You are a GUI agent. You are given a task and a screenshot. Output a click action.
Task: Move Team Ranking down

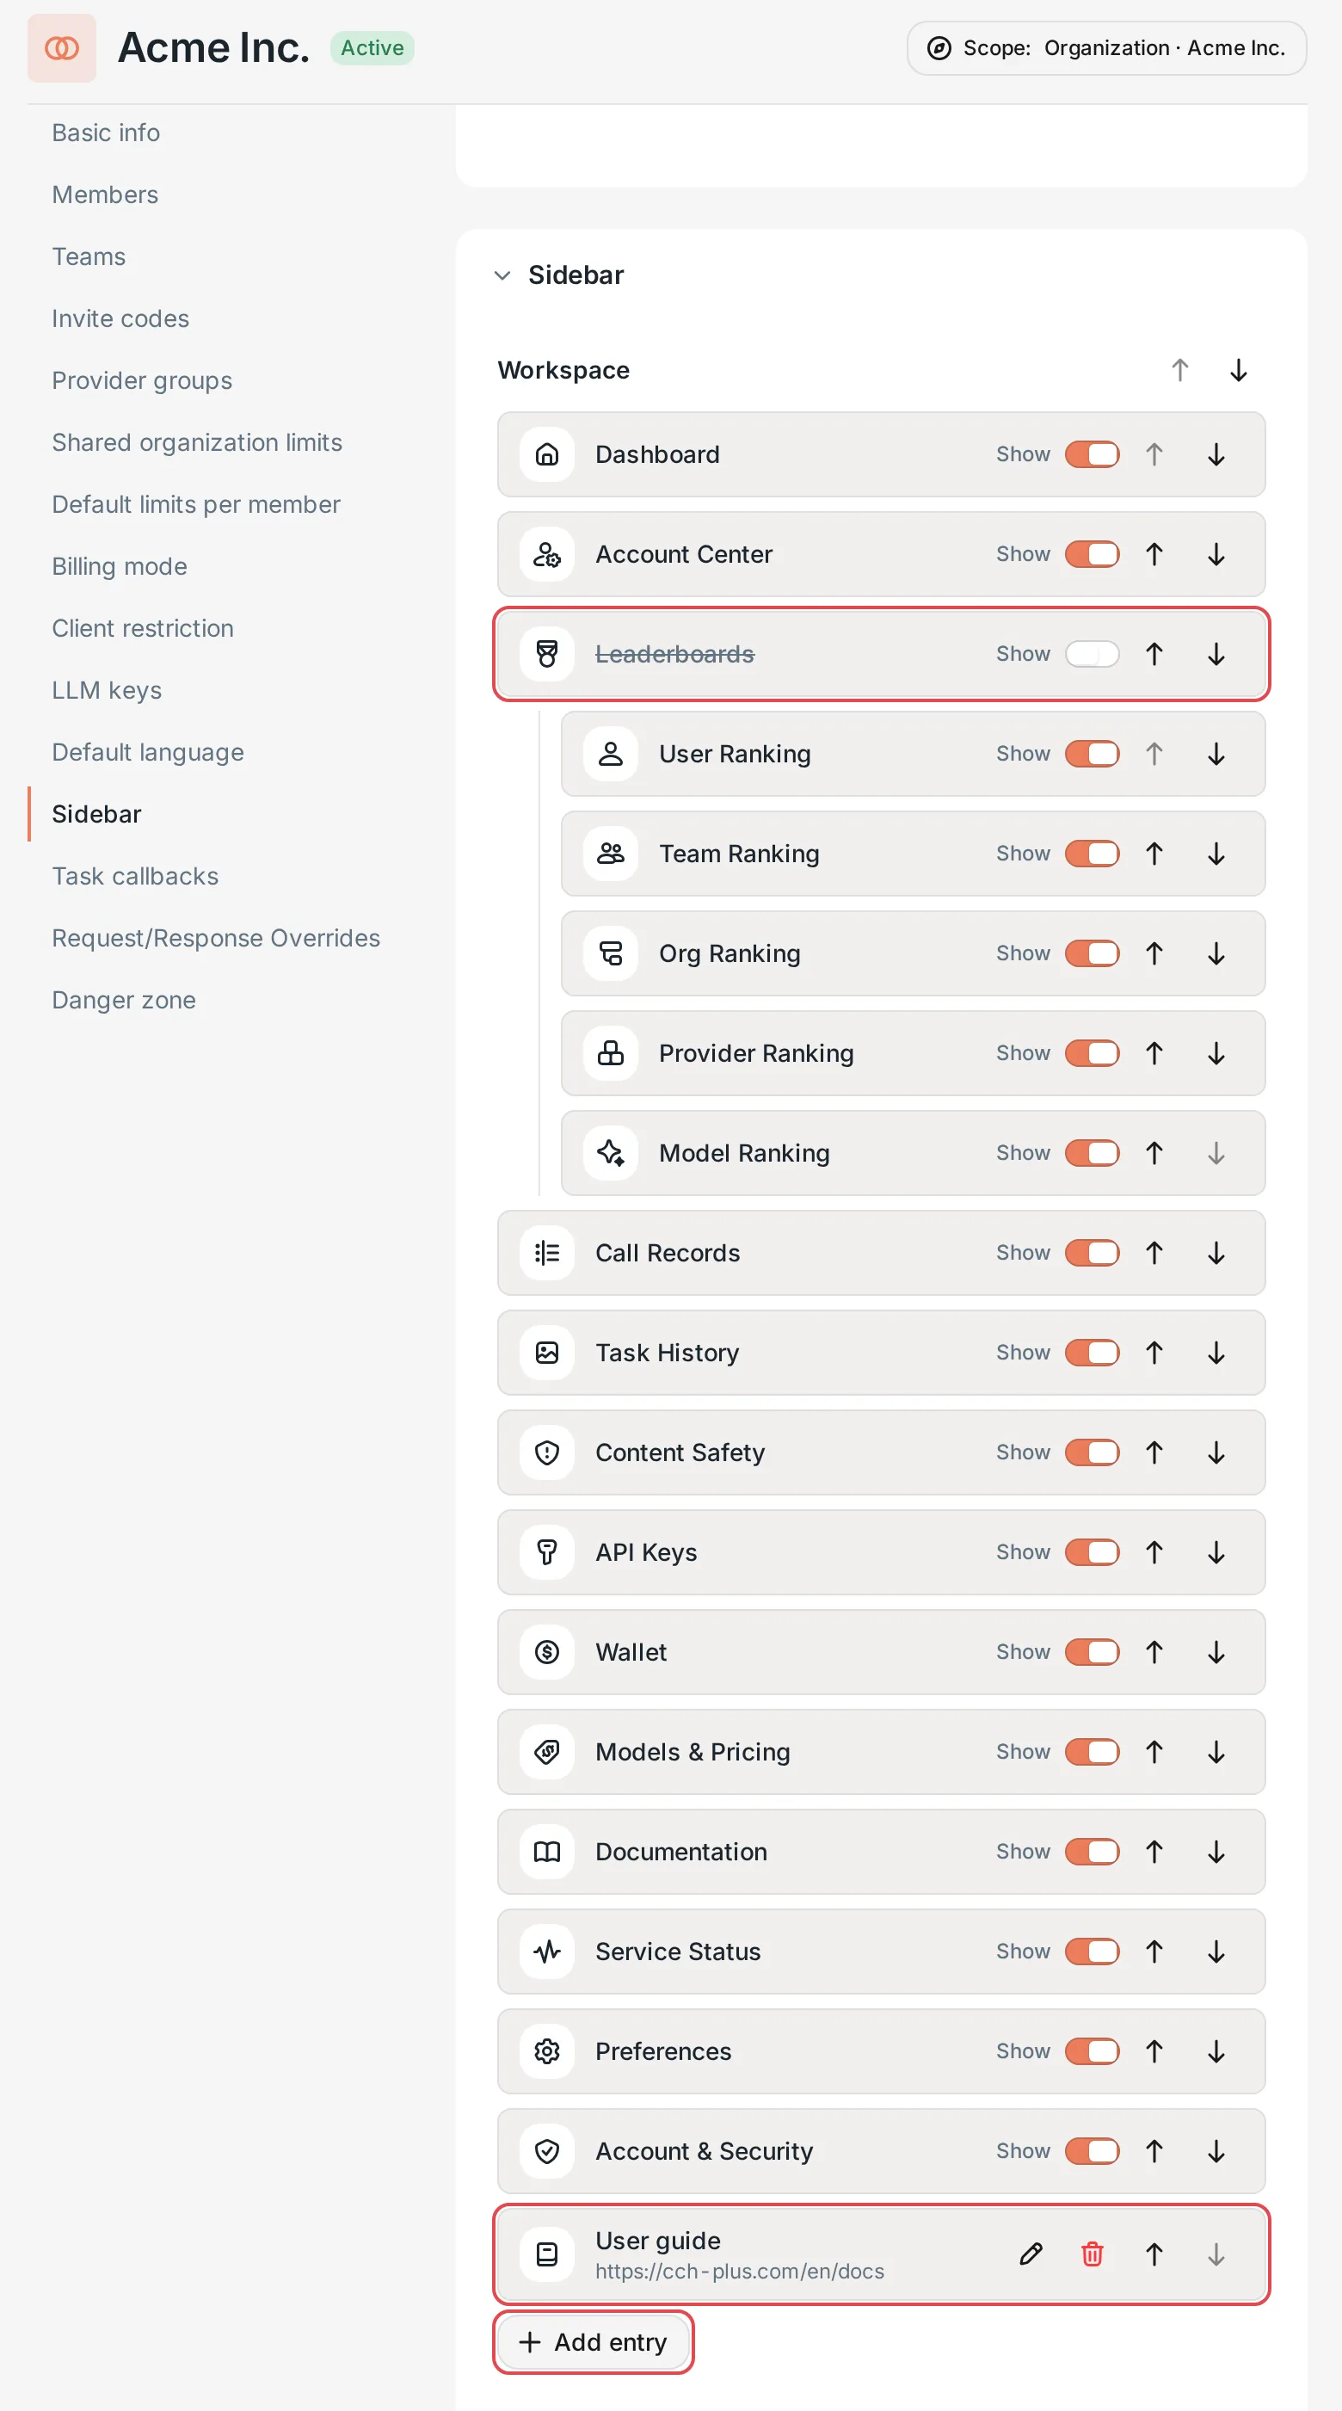coord(1216,854)
